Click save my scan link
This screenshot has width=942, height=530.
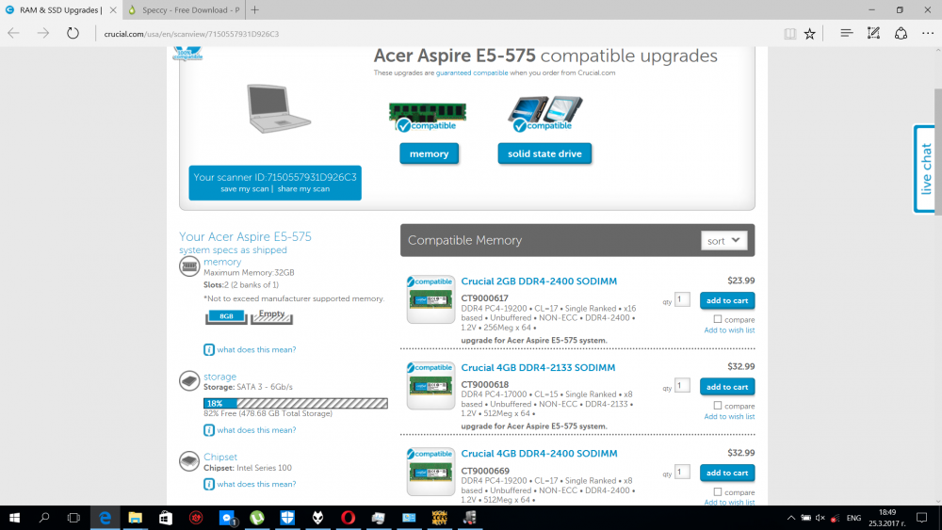[x=245, y=188]
